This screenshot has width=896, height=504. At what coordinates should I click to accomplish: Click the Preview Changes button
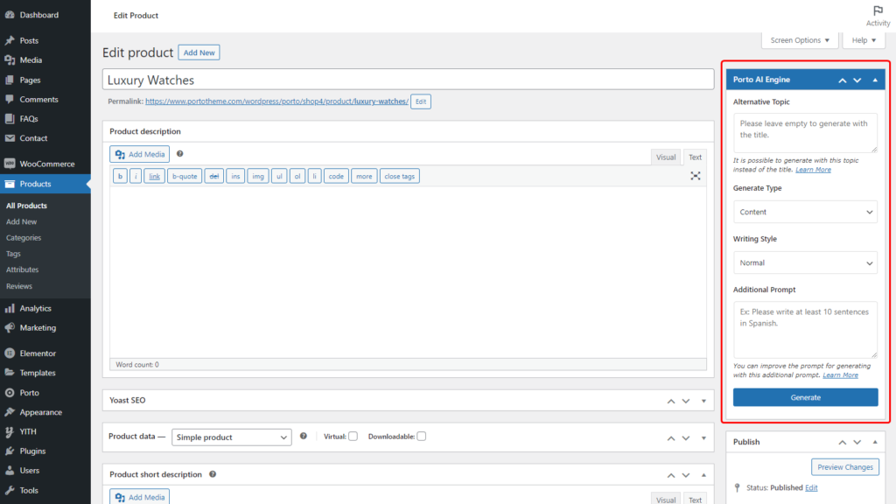pyautogui.click(x=844, y=467)
